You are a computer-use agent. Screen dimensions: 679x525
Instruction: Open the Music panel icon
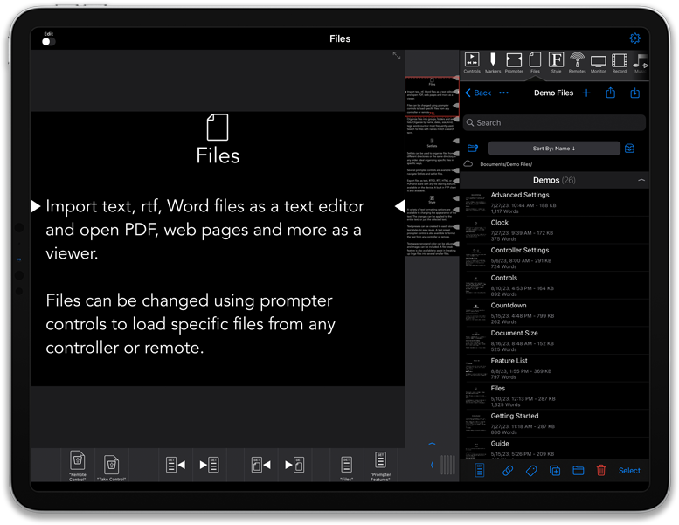click(x=640, y=62)
